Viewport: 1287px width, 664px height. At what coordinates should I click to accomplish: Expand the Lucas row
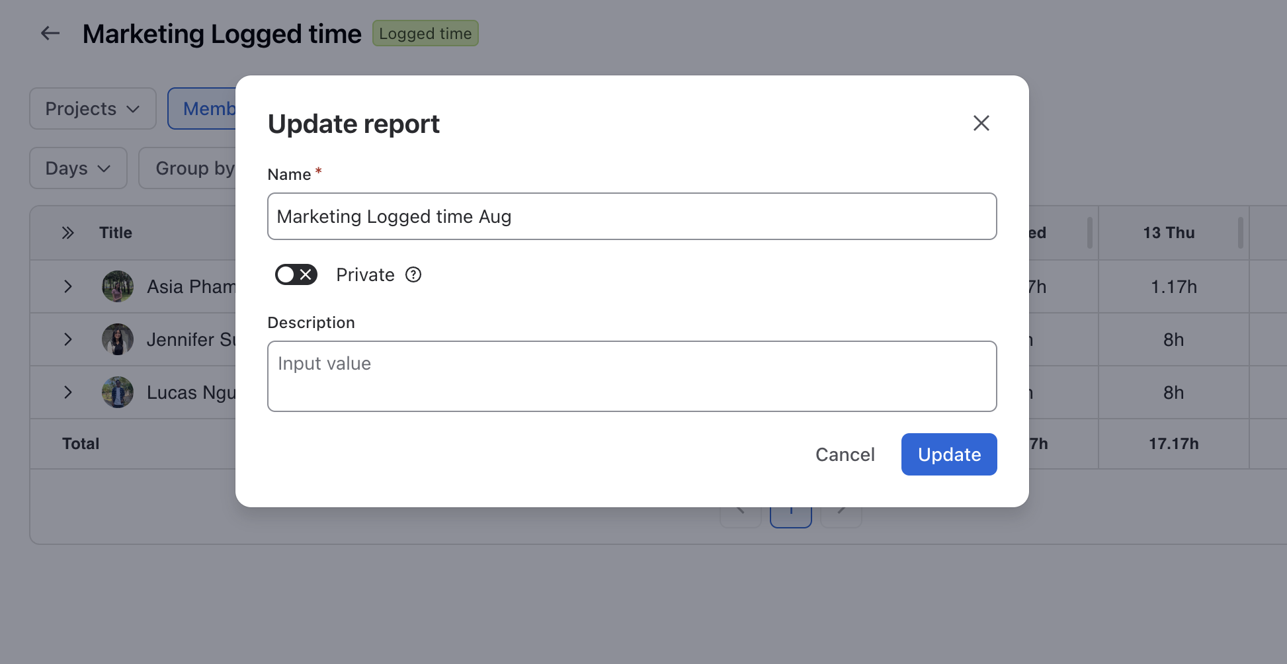coord(68,392)
